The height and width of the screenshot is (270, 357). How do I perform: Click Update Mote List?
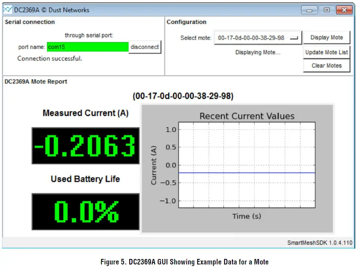click(326, 52)
